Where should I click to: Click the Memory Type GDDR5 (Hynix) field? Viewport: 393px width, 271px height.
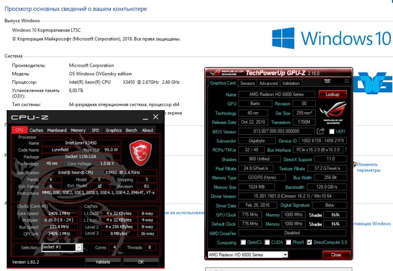coord(262,178)
